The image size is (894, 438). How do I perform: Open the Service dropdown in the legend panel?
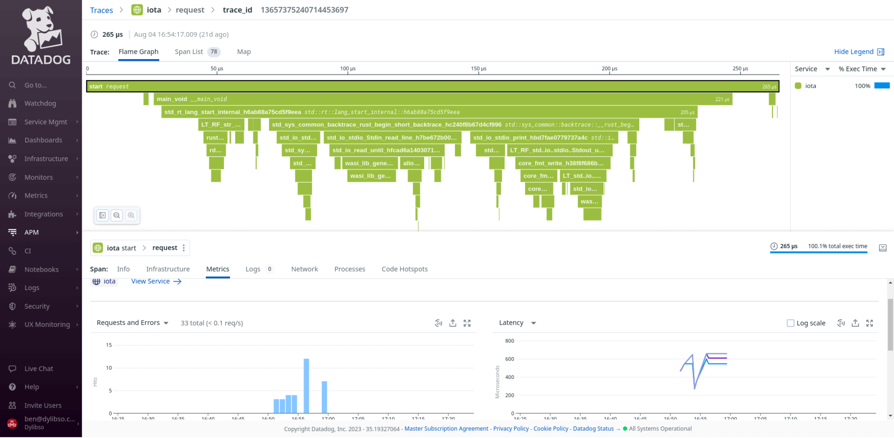pyautogui.click(x=811, y=69)
